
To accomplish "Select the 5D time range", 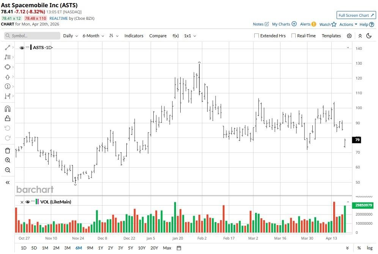I will click(x=34, y=248).
